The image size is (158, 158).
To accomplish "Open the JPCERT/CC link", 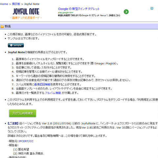I will coord(26,141).
